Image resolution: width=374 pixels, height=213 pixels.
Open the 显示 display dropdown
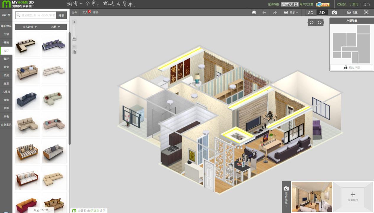coord(291,12)
